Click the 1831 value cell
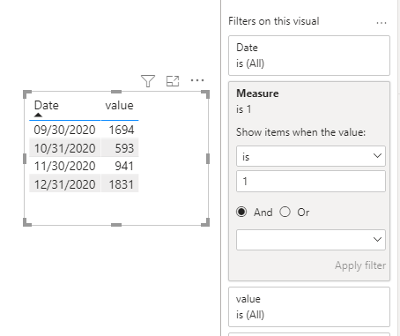The image size is (400, 336). [x=120, y=184]
